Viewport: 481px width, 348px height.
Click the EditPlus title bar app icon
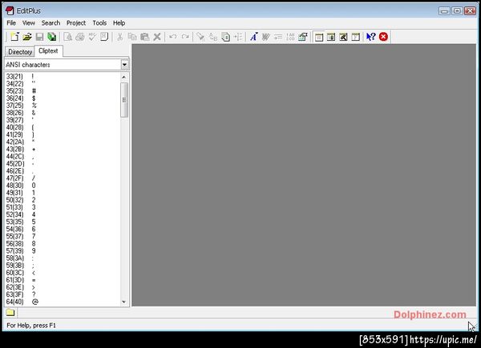pyautogui.click(x=10, y=10)
